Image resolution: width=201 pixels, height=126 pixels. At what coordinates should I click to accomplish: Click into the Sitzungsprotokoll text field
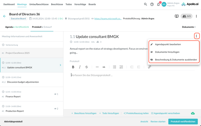pos(117,75)
